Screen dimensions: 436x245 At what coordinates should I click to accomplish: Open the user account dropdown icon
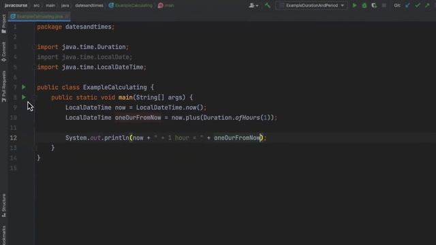pyautogui.click(x=253, y=5)
